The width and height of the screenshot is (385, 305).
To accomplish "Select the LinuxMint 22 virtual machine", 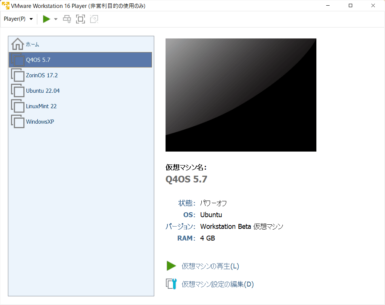I will tap(80, 106).
